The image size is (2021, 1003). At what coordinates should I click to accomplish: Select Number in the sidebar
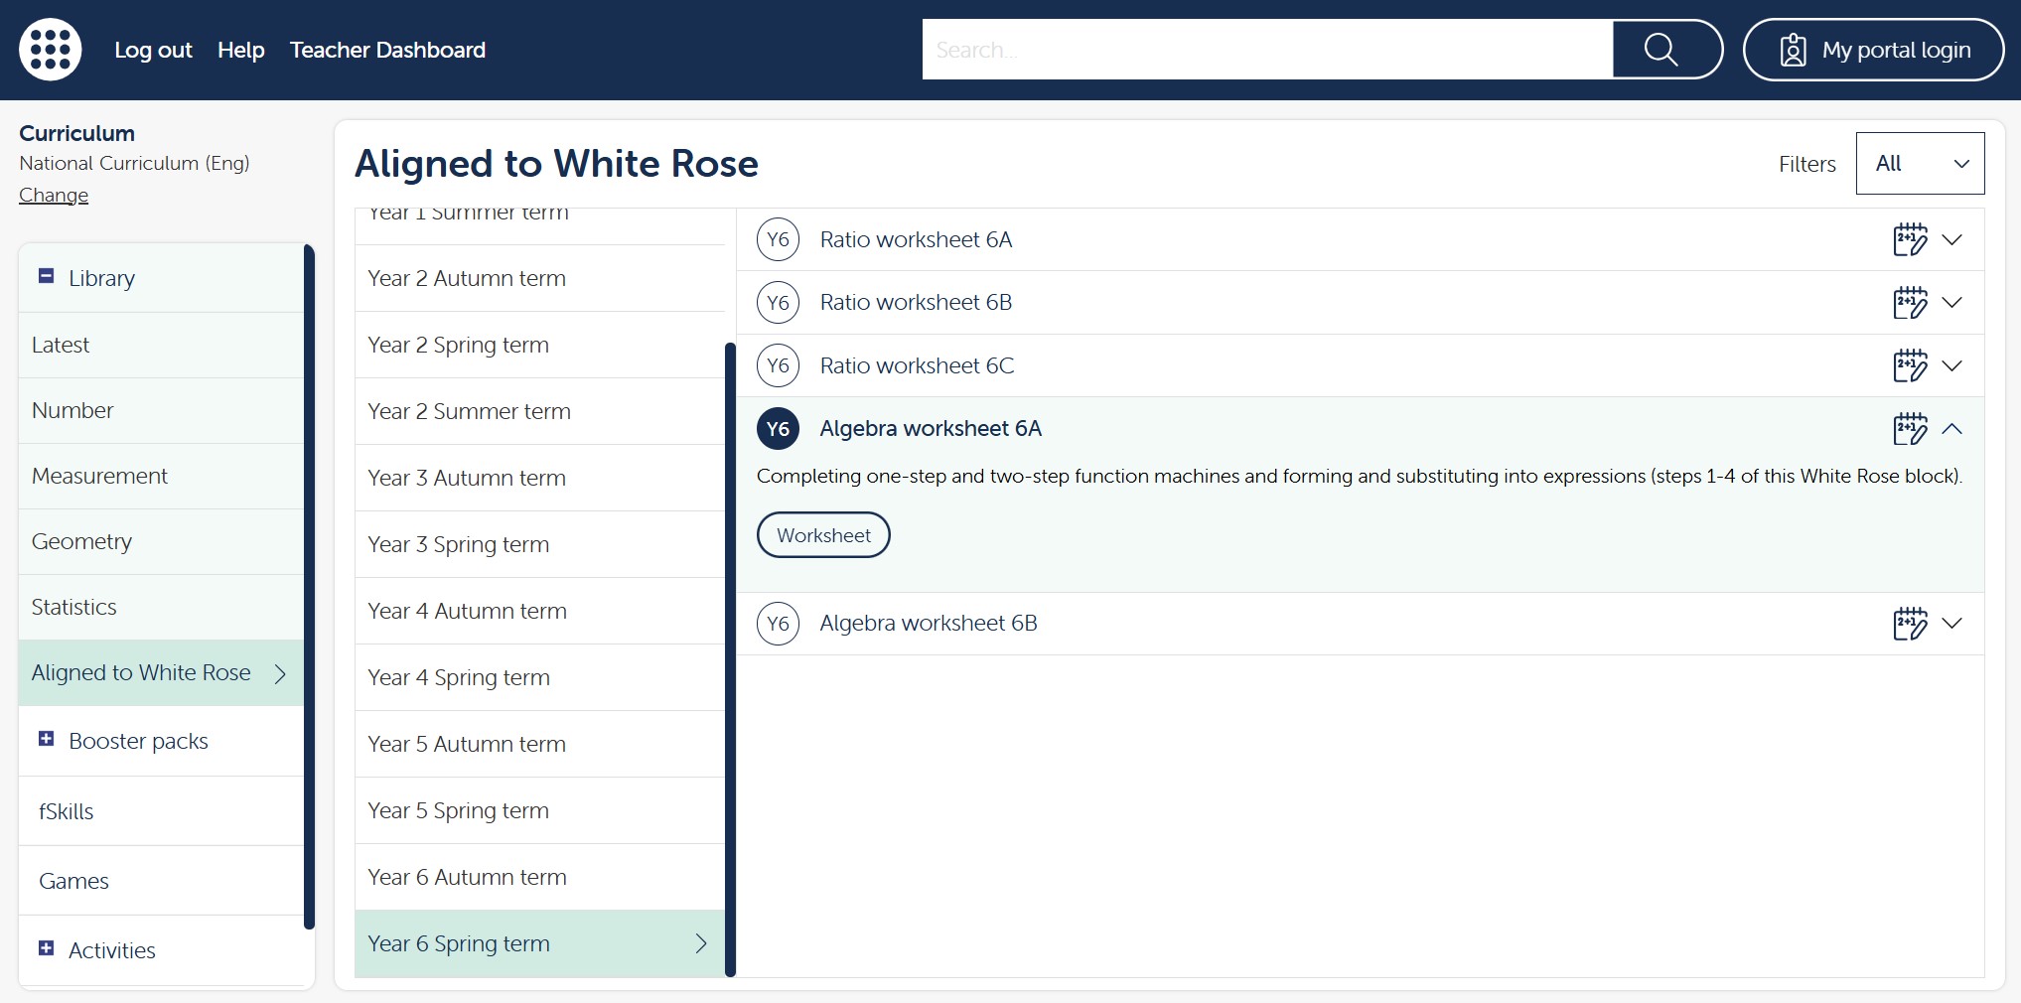(x=161, y=410)
